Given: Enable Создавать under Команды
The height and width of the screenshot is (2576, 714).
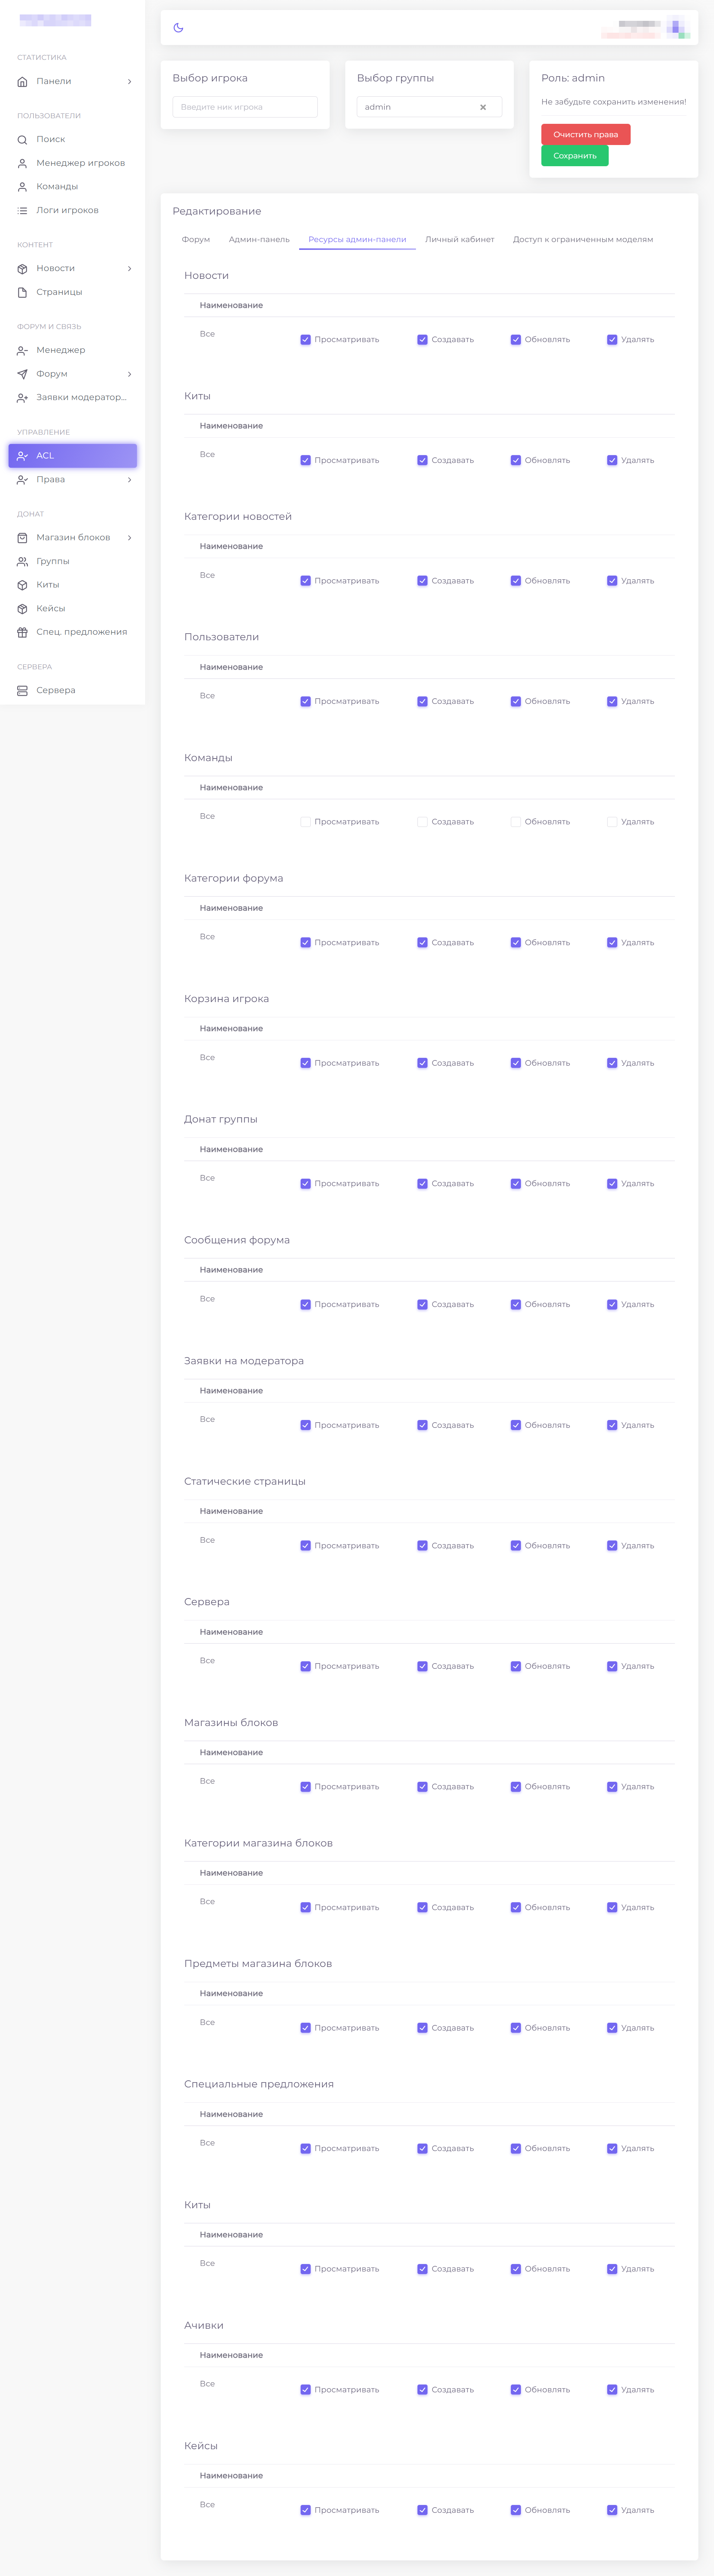Looking at the screenshot, I should [x=422, y=822].
